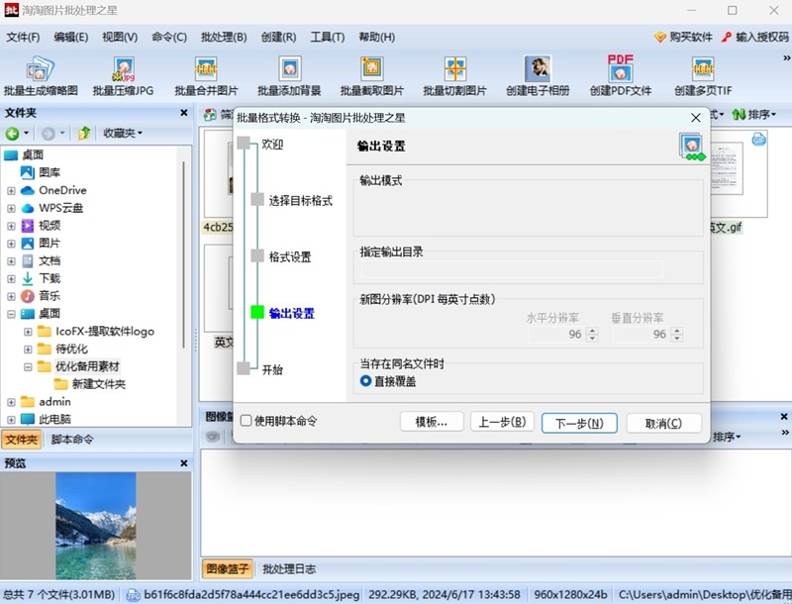
Task: Open the 创建PDF文件 tool
Action: click(x=621, y=74)
